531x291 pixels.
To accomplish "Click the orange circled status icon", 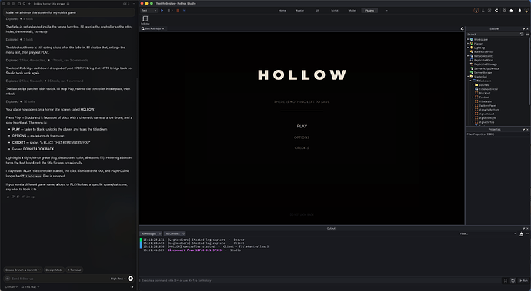I will click(x=476, y=11).
